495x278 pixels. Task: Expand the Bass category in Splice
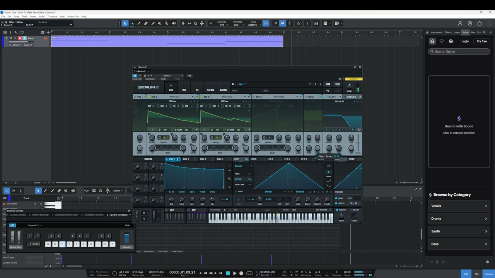pos(459,244)
